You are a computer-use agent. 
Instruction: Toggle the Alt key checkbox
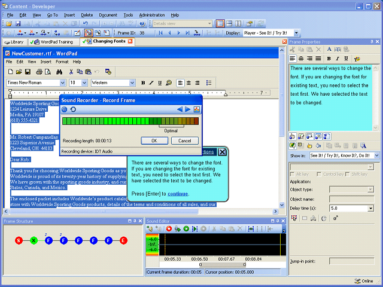click(292, 174)
